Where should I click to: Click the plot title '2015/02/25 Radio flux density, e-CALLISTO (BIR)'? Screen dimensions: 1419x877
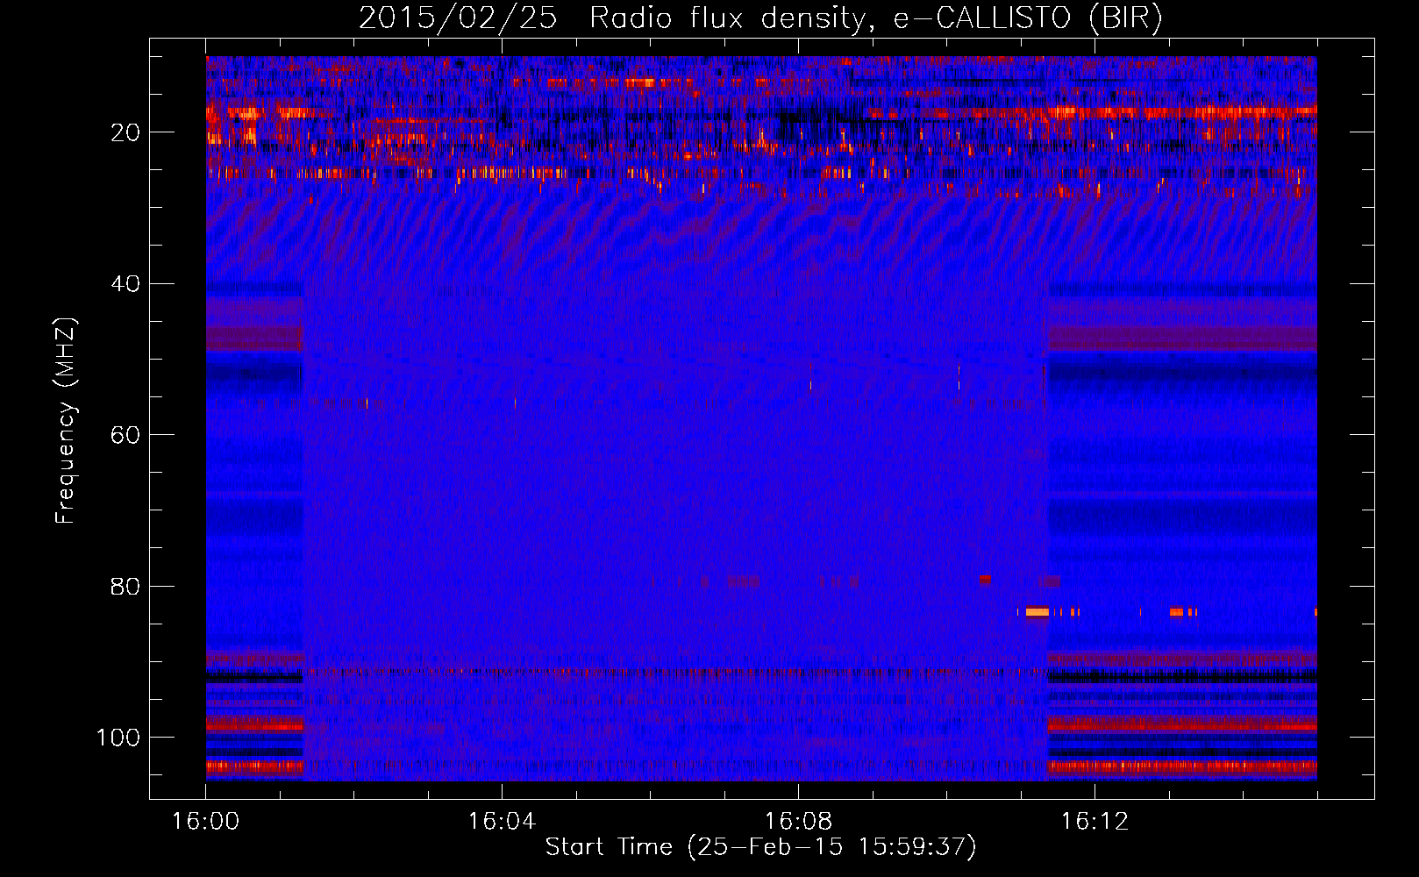point(760,18)
